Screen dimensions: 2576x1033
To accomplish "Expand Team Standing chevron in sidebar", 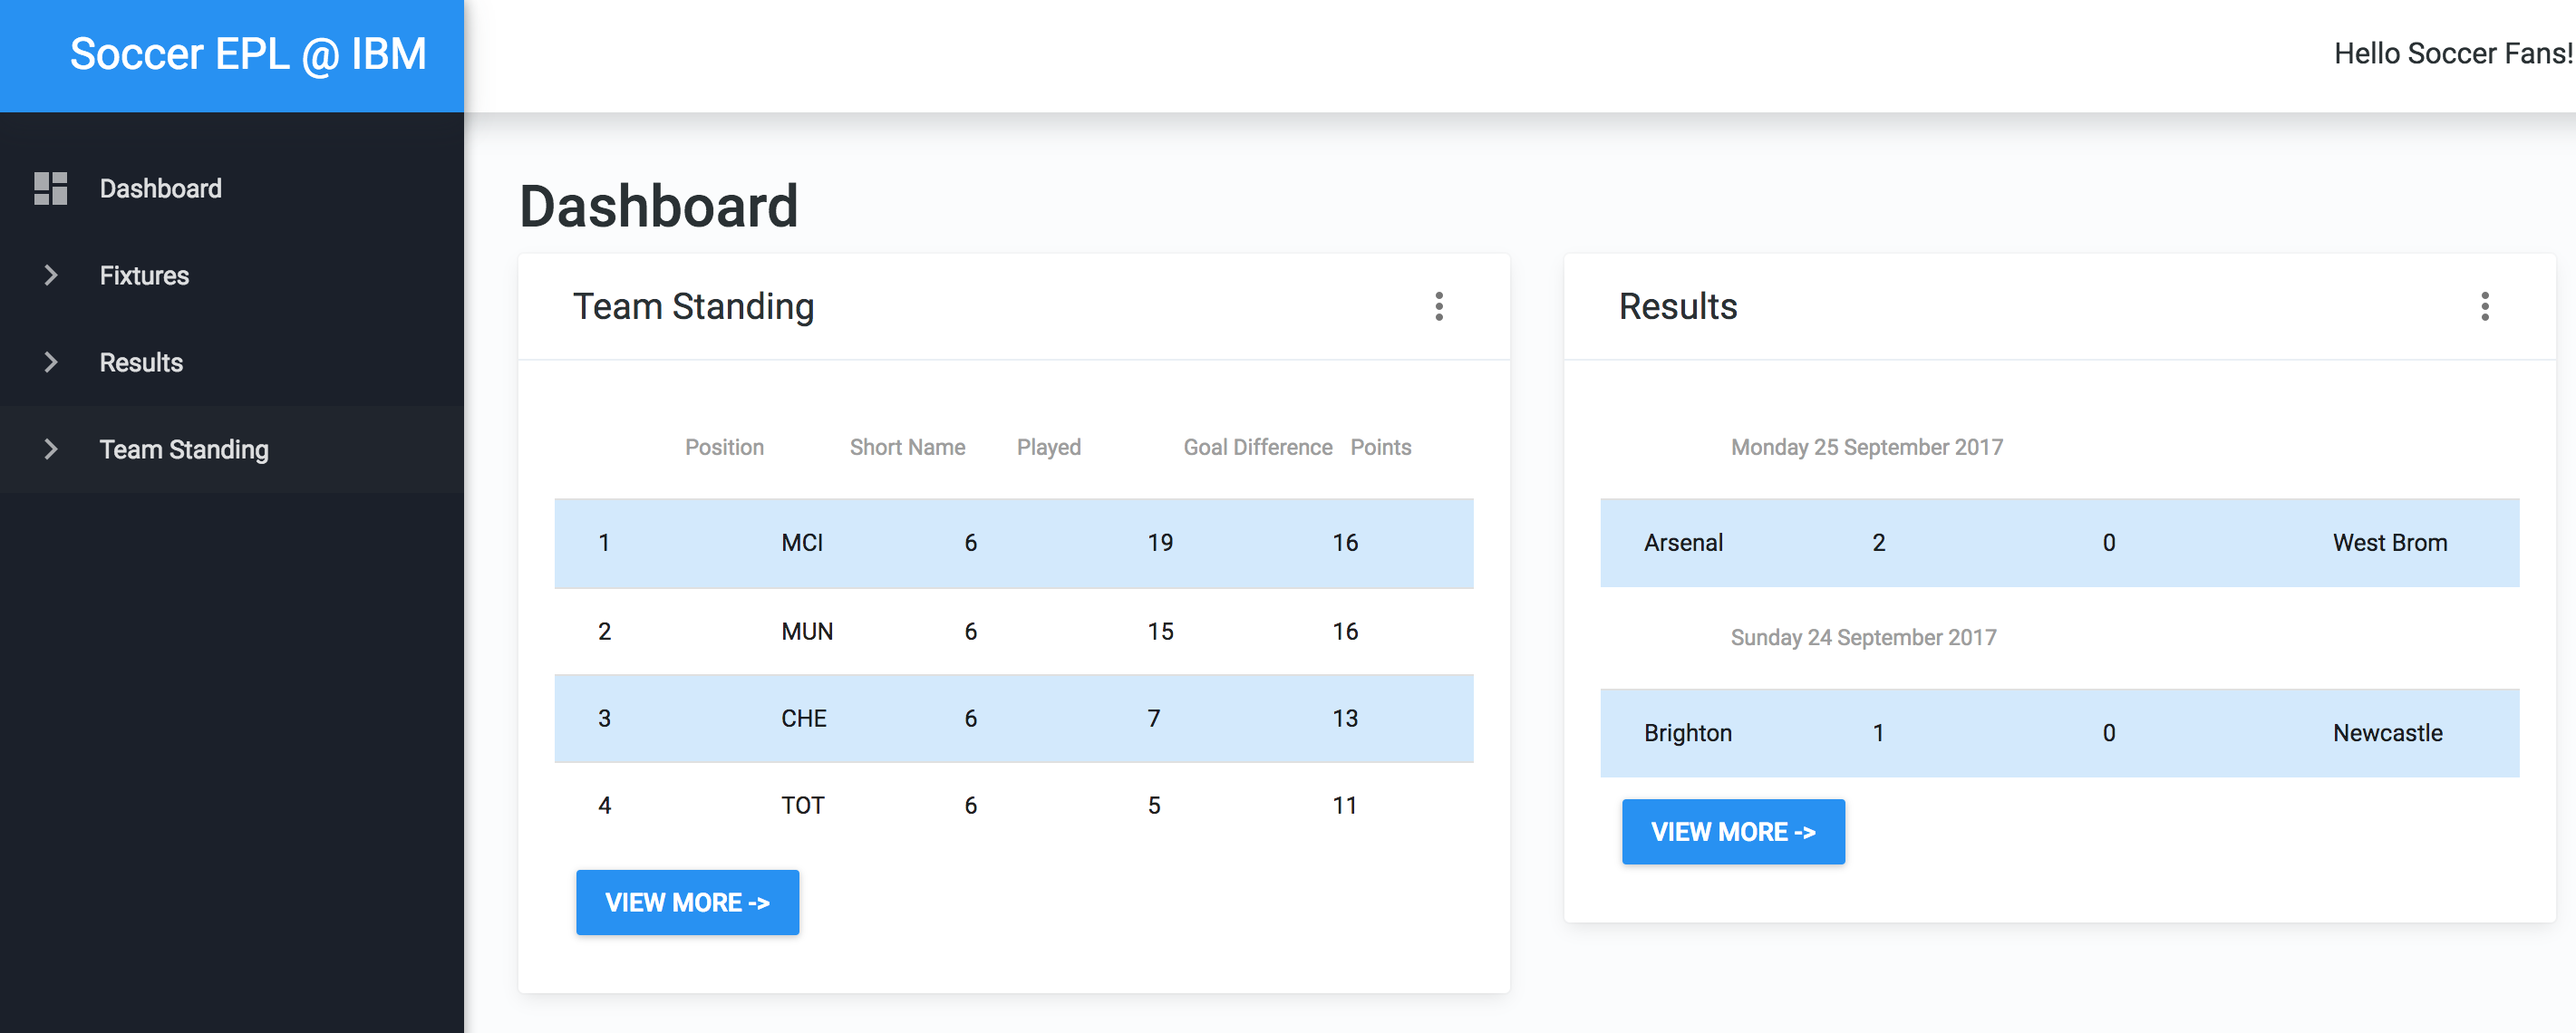I will click(x=50, y=449).
